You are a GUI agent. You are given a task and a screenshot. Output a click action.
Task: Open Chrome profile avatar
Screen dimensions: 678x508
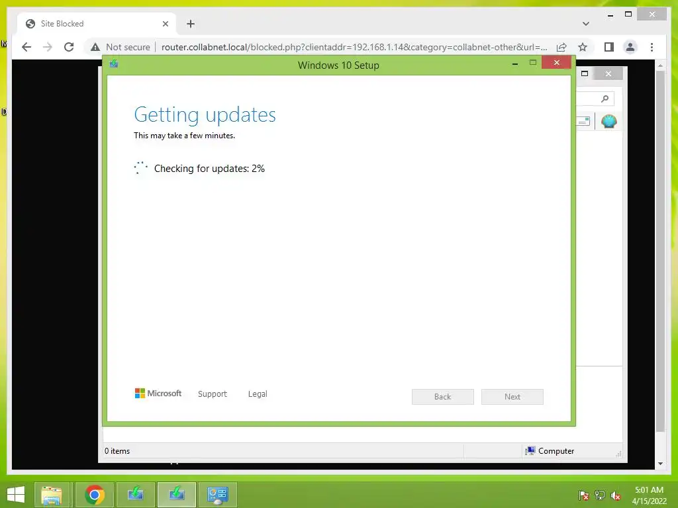point(630,47)
